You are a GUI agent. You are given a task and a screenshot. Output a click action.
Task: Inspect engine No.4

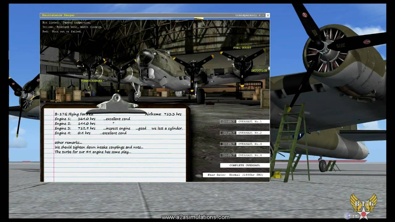pyautogui.click(x=228, y=155)
